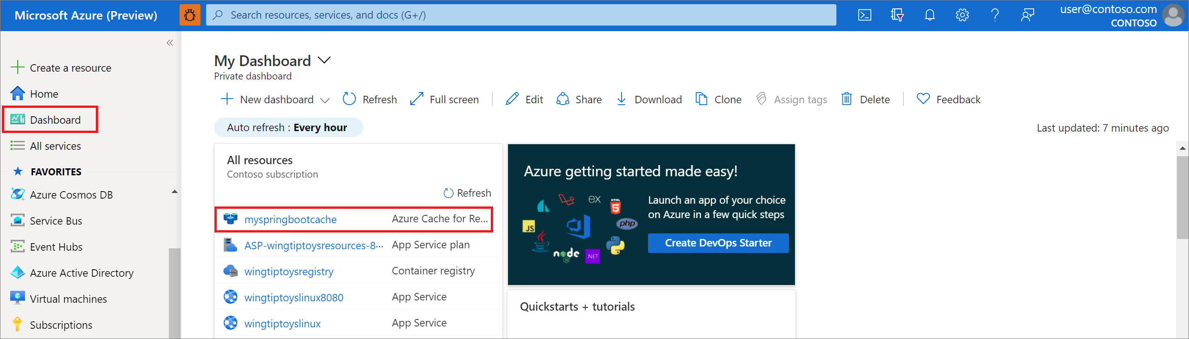
Task: Open the wingtiptoysregistry link
Action: click(x=289, y=272)
